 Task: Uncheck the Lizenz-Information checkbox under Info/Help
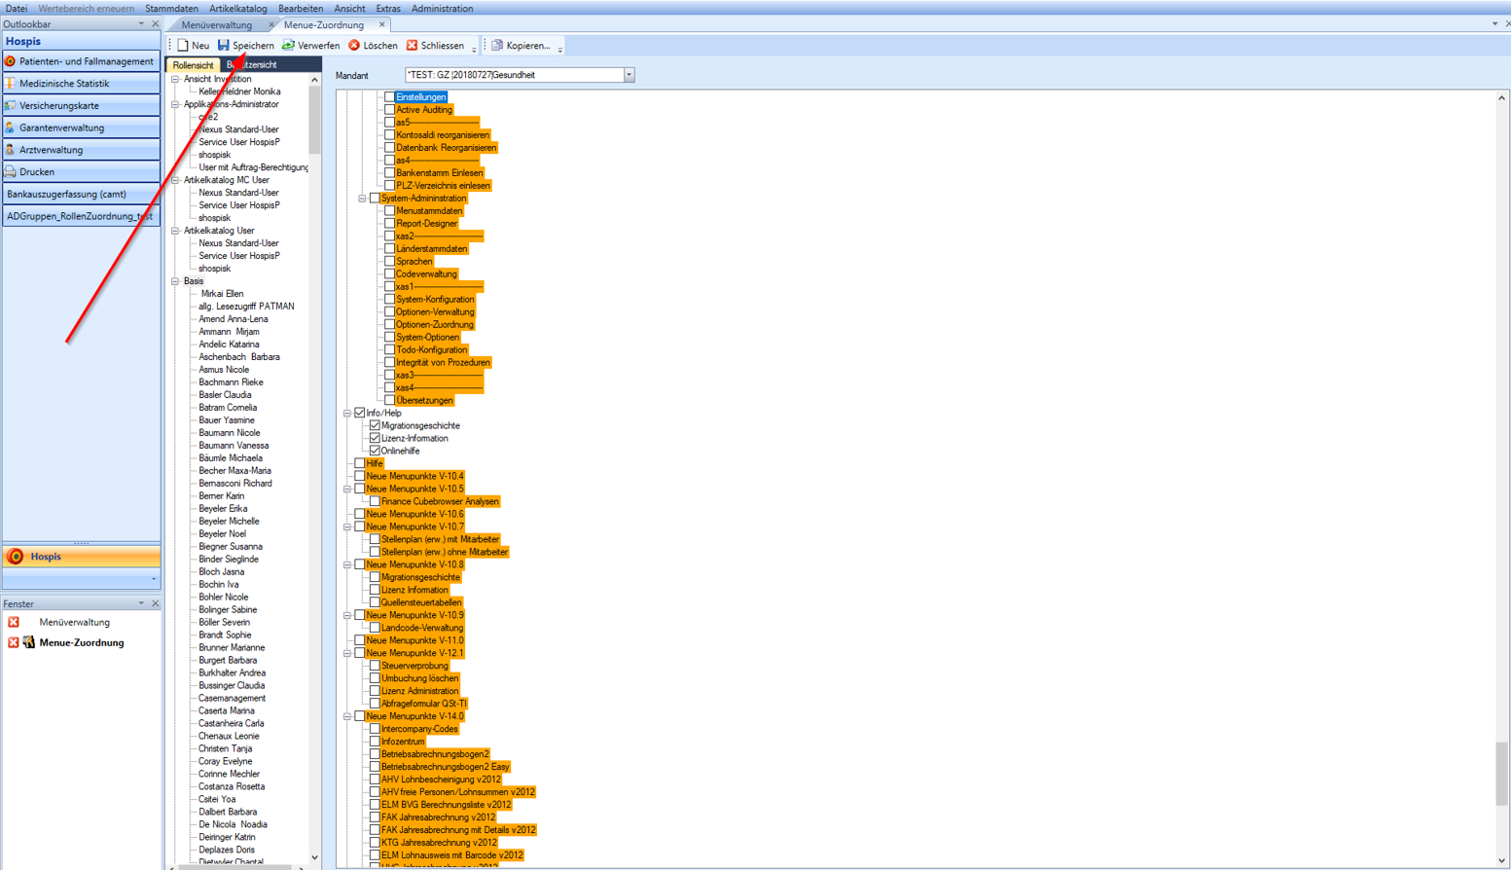click(x=375, y=438)
